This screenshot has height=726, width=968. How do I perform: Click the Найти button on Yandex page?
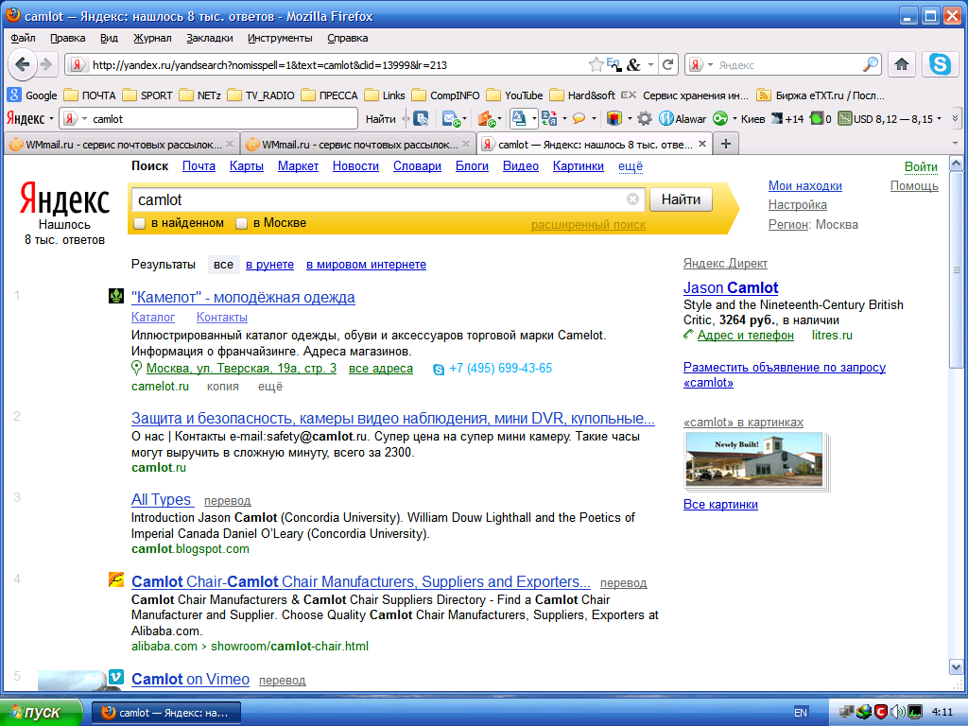[681, 199]
